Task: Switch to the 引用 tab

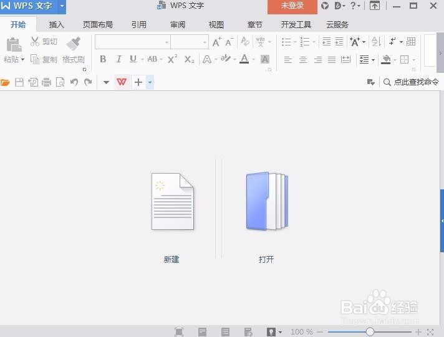Action: [x=138, y=25]
